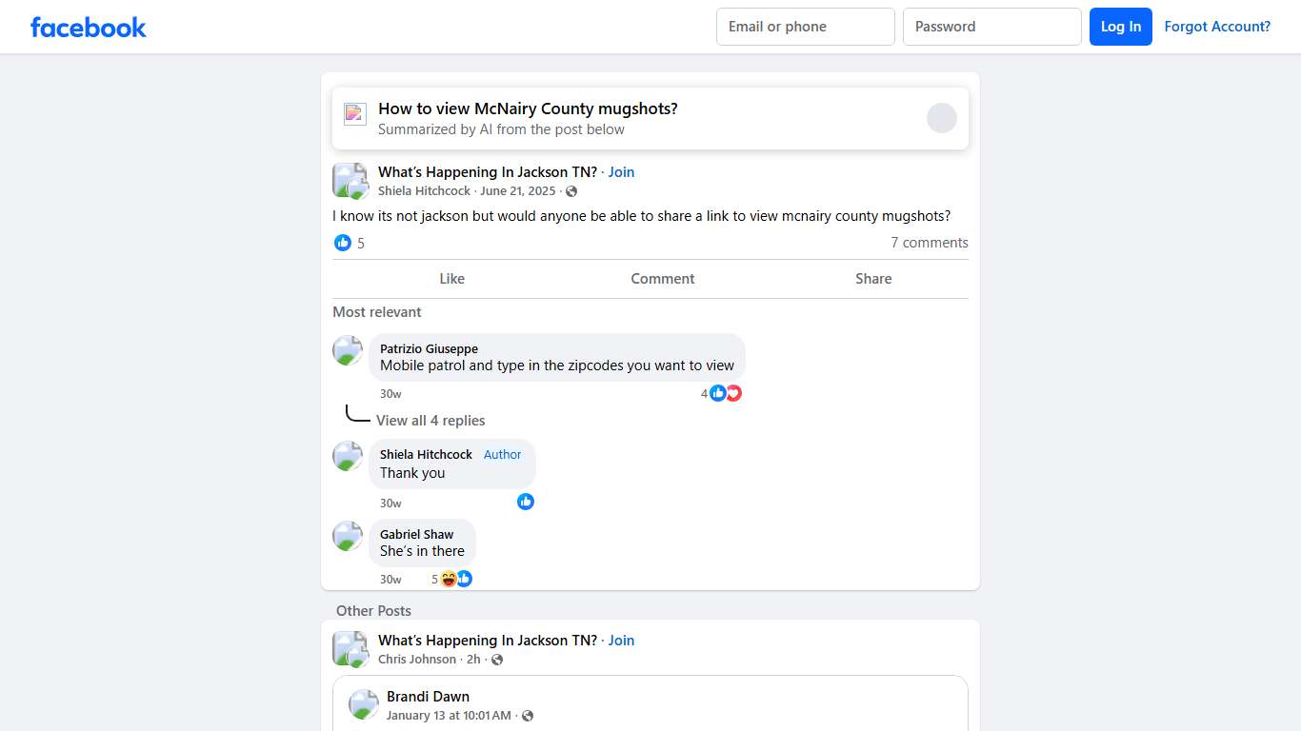Click the Facebook logo
The height and width of the screenshot is (731, 1301).
pos(88,27)
